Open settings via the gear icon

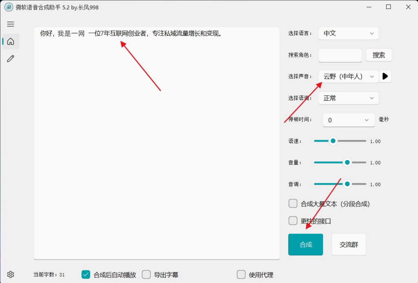pos(11,274)
